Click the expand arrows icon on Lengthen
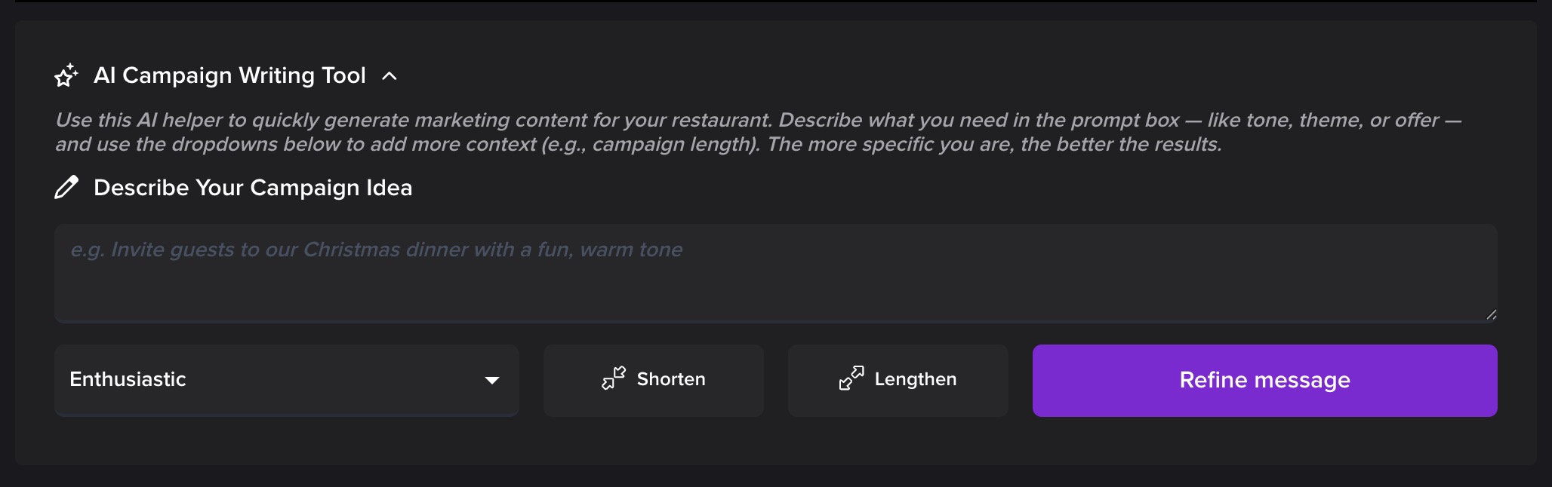This screenshot has width=1552, height=487. pyautogui.click(x=851, y=378)
